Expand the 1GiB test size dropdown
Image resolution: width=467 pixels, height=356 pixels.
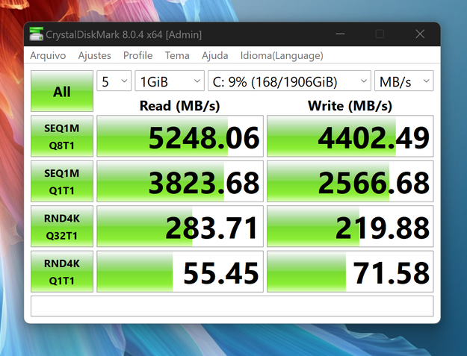coord(170,81)
